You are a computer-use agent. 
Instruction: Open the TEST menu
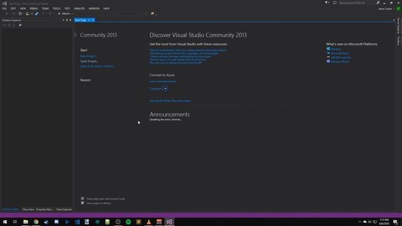coord(67,8)
